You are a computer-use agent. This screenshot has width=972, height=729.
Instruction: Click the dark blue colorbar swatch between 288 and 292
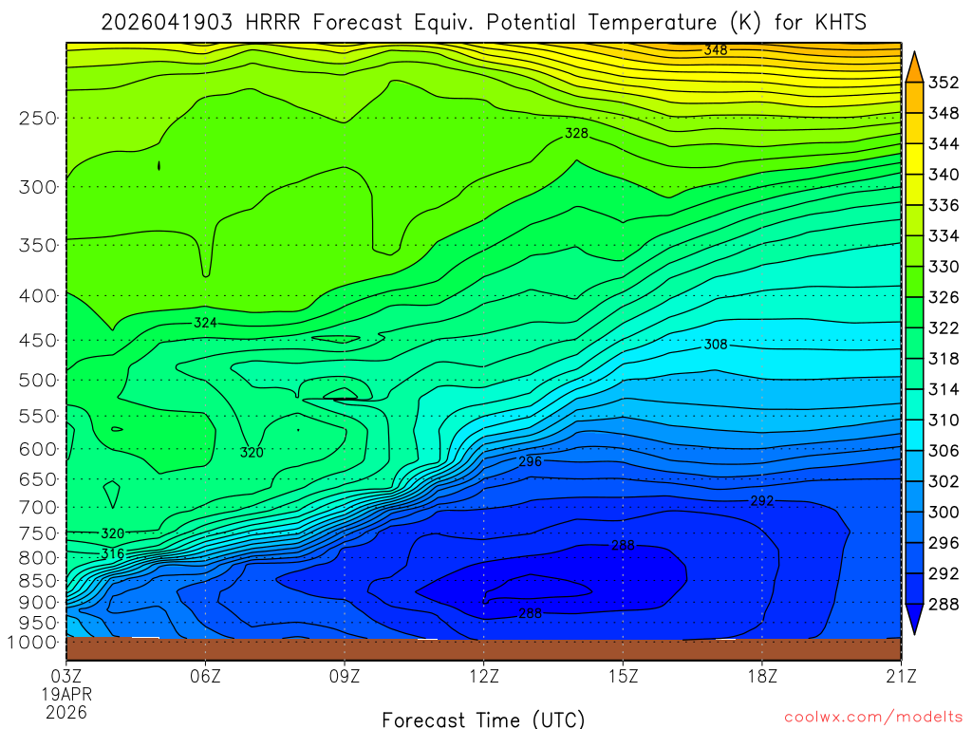[x=914, y=589]
